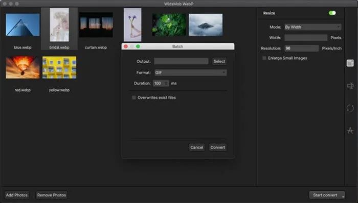Viewport: 358px width, 203px height.
Task: Focus the Resolution field showing 96
Action: [301, 48]
